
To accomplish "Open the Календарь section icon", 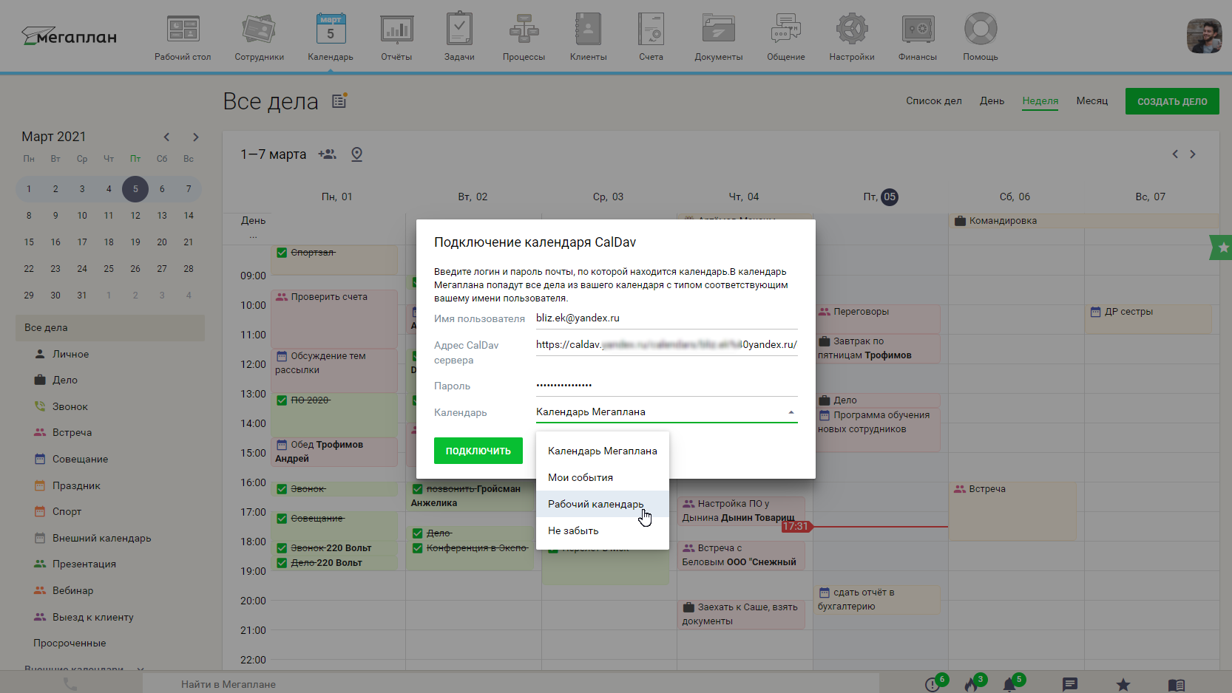I will point(331,30).
